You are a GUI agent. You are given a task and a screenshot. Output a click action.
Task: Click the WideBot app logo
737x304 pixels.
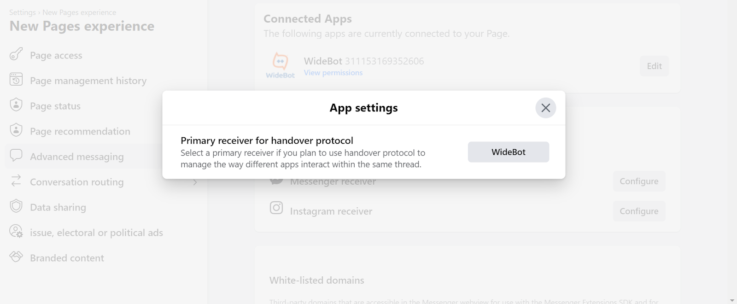tap(280, 65)
